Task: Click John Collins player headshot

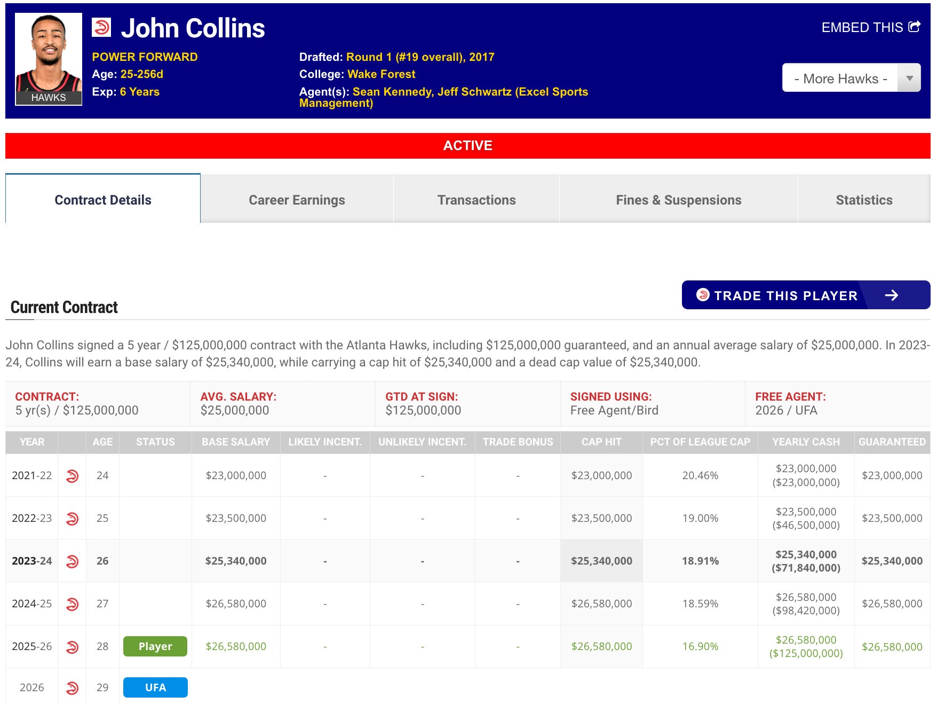Action: 49,59
